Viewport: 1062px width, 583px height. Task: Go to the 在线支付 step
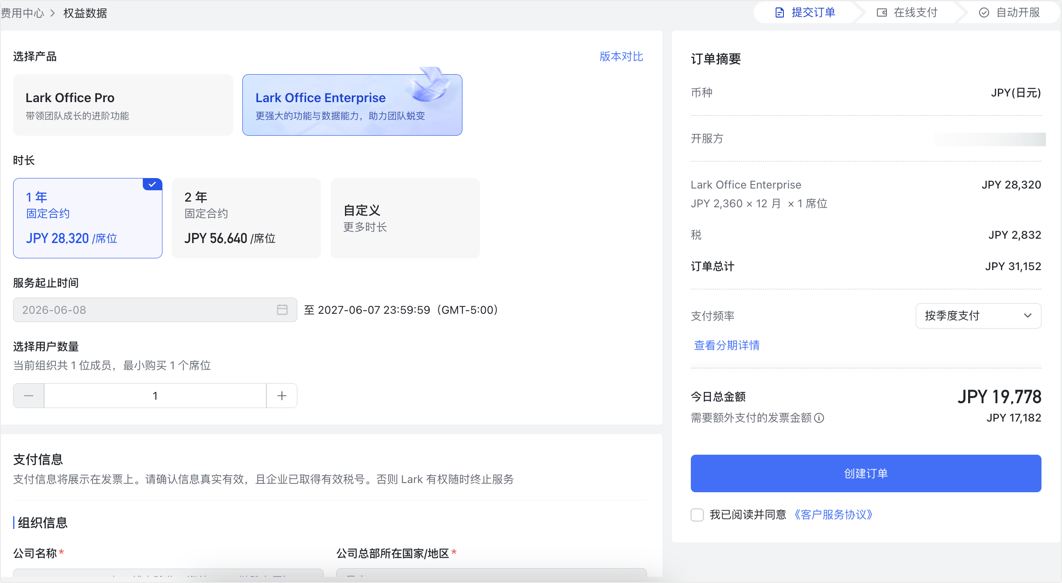tap(907, 13)
